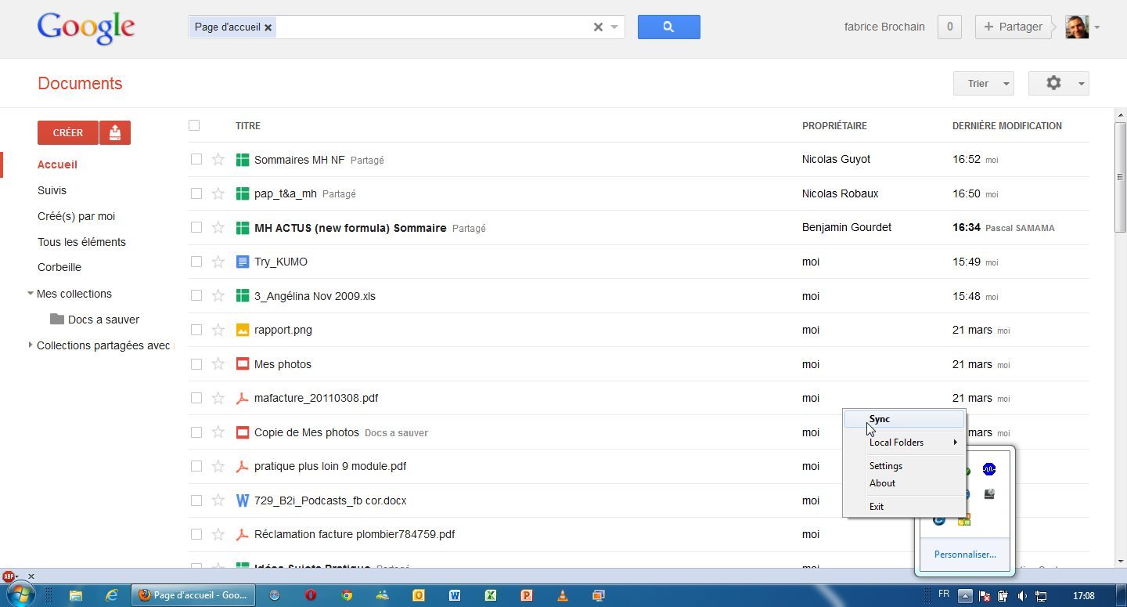Click the Adblock Plus icon in the add-on bar
Screen dimensions: 1127x607
9,576
